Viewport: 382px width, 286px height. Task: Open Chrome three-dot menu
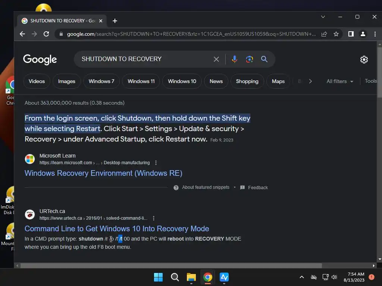375,34
